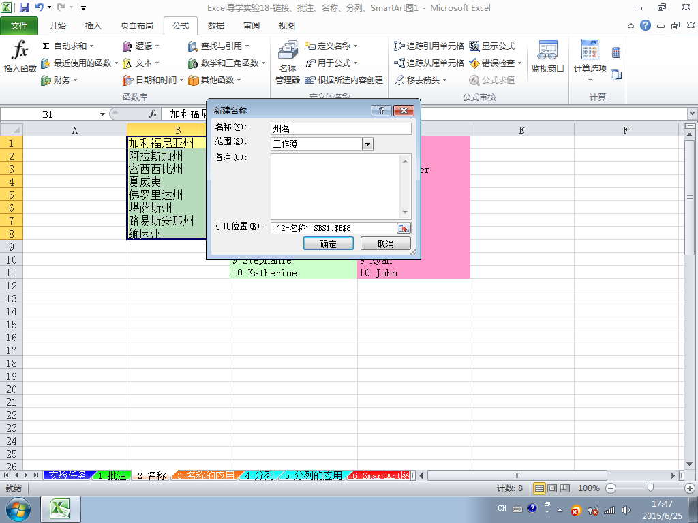Click the Excel Help question mark icon

click(x=646, y=25)
